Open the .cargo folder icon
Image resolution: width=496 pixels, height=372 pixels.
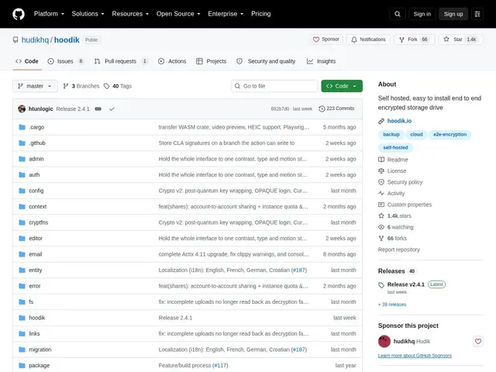[22, 127]
